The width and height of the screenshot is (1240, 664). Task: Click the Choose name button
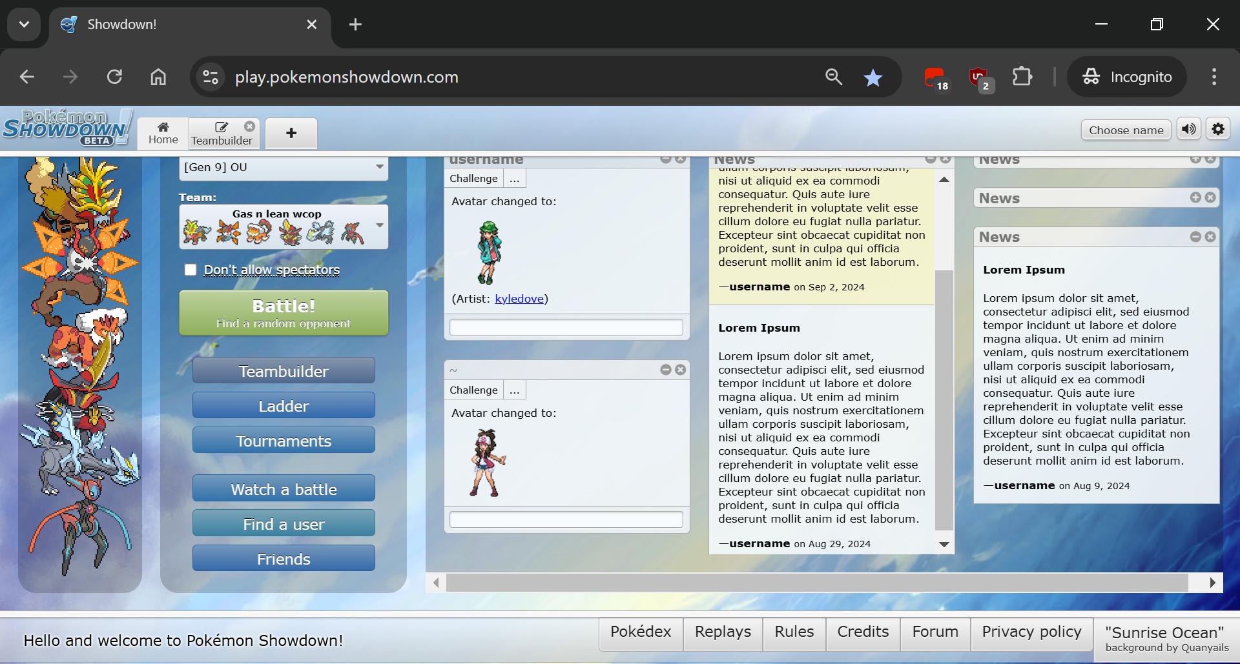[1126, 130]
